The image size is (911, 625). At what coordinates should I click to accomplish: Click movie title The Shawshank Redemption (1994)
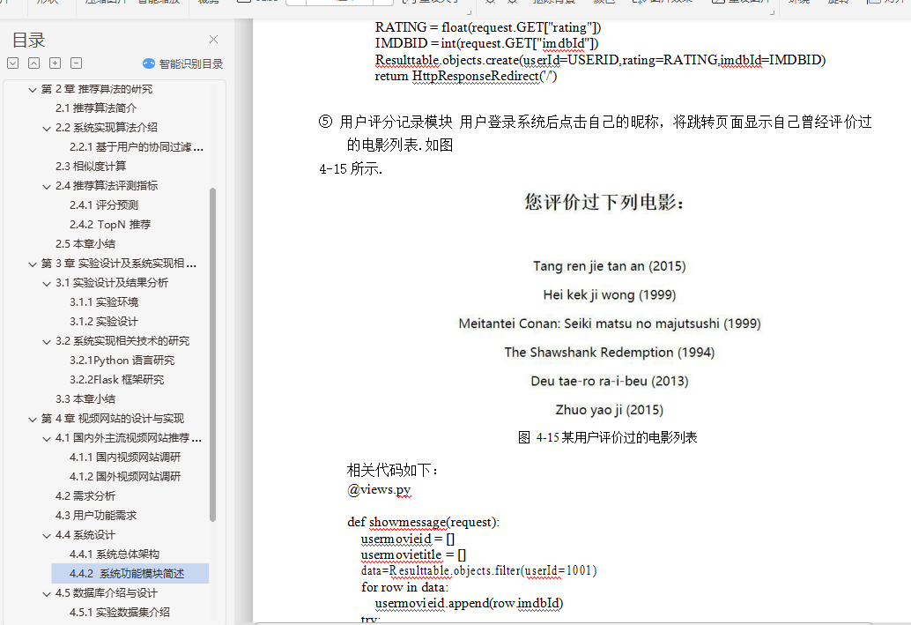[610, 353]
